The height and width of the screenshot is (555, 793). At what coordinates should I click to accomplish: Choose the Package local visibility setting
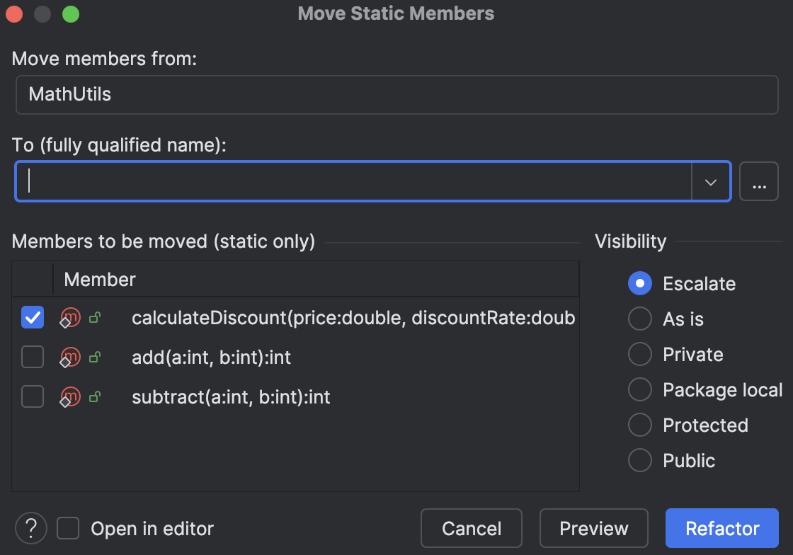point(639,389)
